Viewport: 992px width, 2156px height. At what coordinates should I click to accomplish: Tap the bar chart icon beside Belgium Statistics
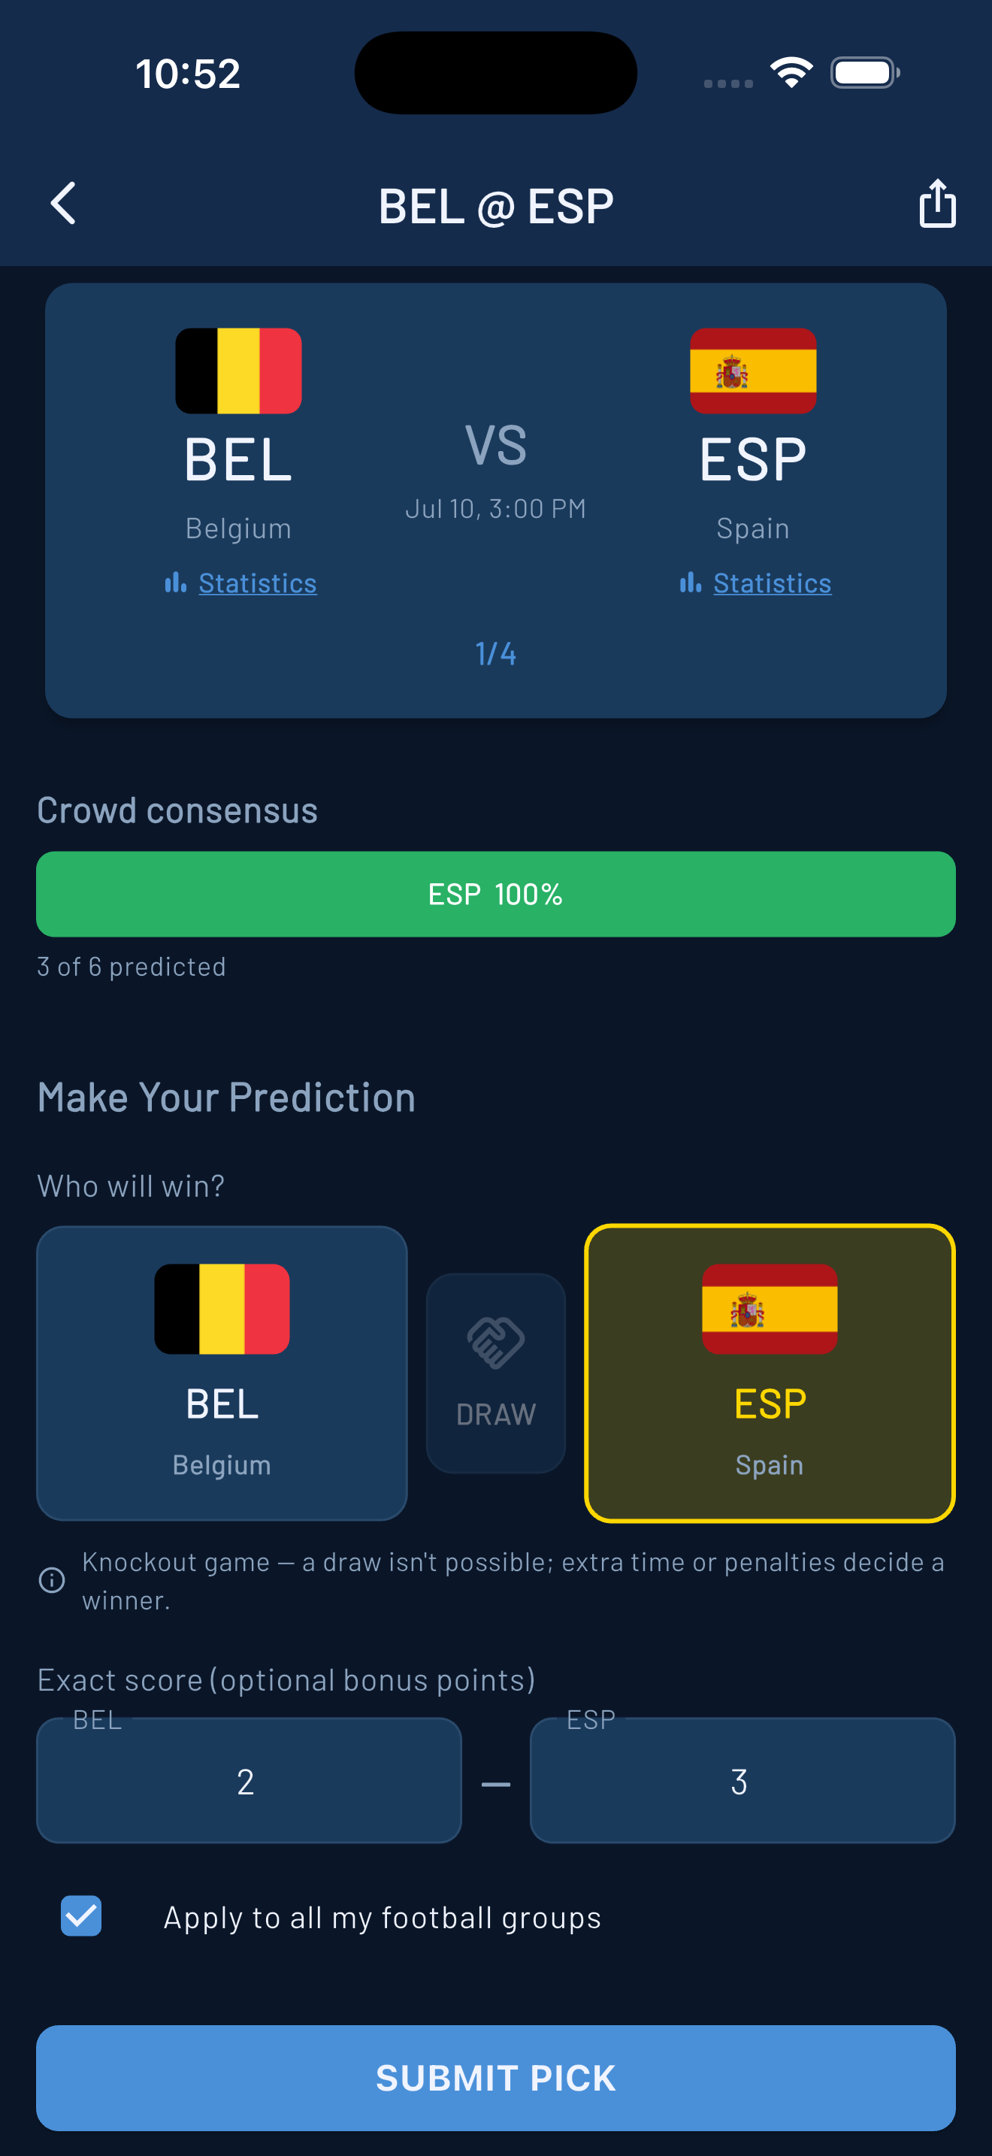[176, 583]
